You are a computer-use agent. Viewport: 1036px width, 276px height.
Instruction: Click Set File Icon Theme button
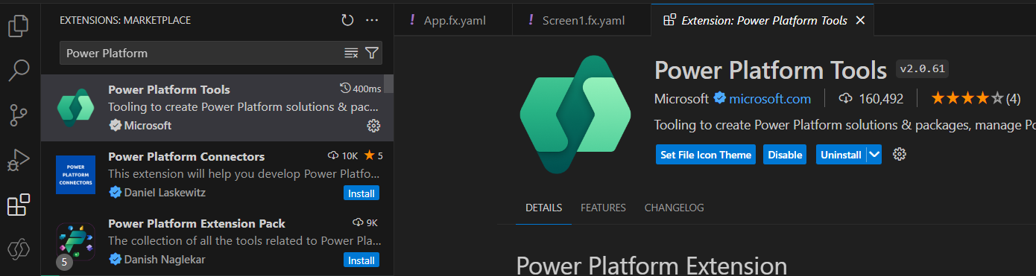click(706, 155)
